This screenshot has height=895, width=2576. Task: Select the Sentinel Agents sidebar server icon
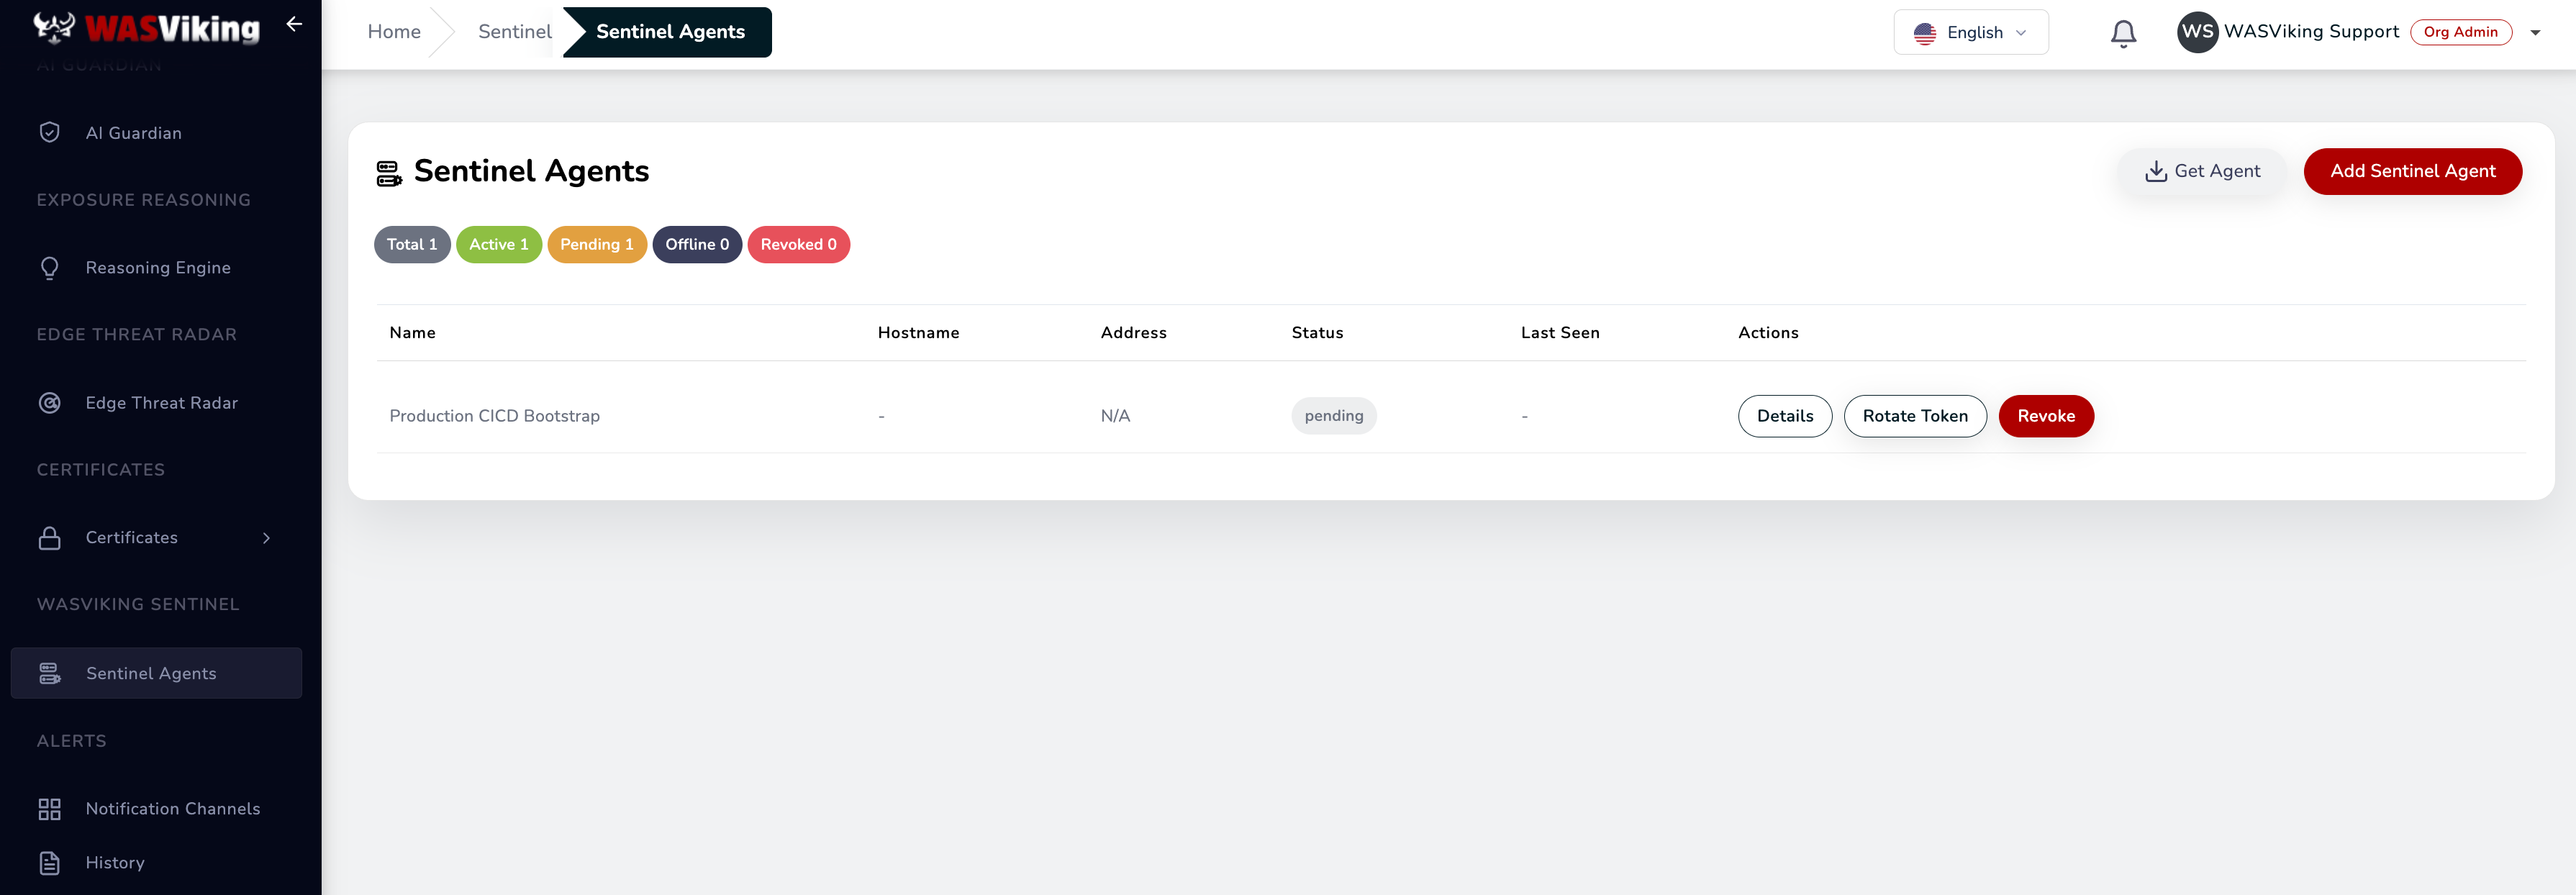pyautogui.click(x=50, y=673)
